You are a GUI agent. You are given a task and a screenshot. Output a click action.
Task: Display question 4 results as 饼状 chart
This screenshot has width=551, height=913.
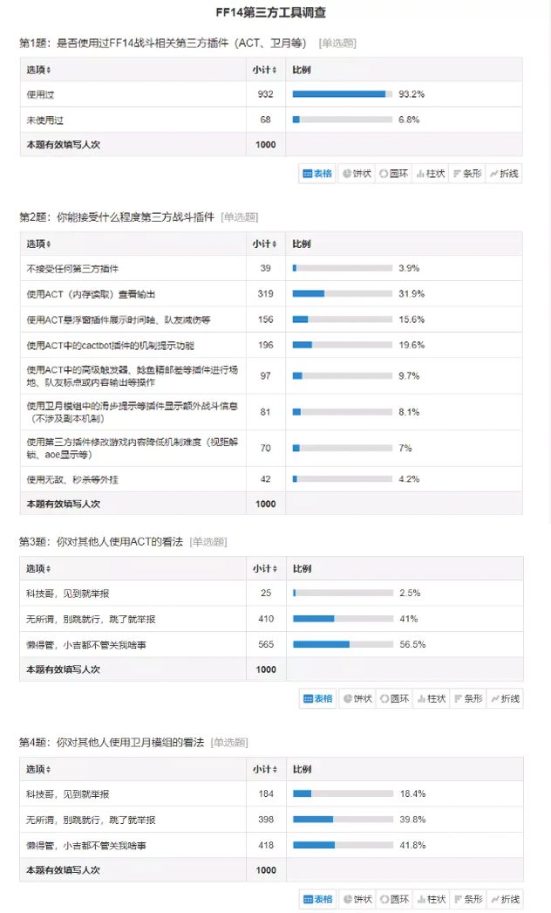[357, 899]
